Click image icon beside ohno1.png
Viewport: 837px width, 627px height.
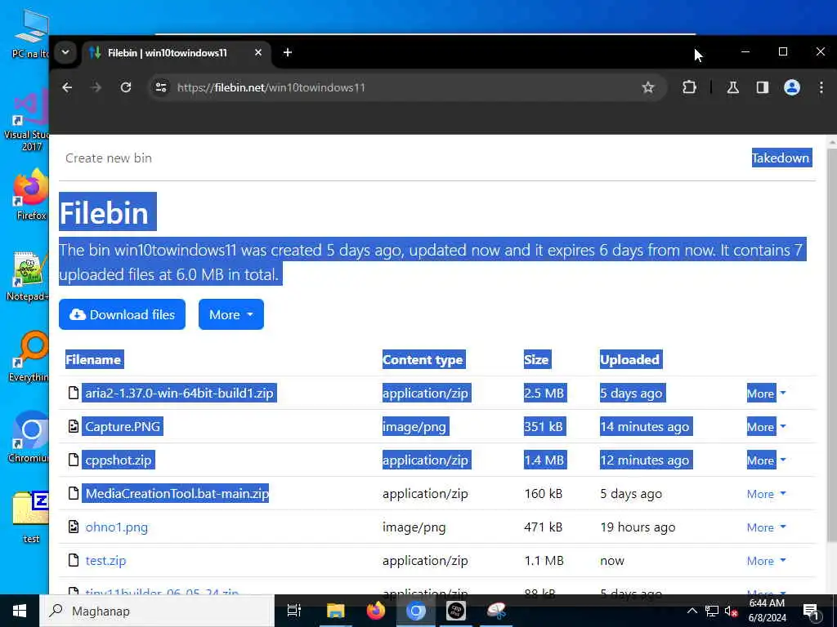[74, 527]
